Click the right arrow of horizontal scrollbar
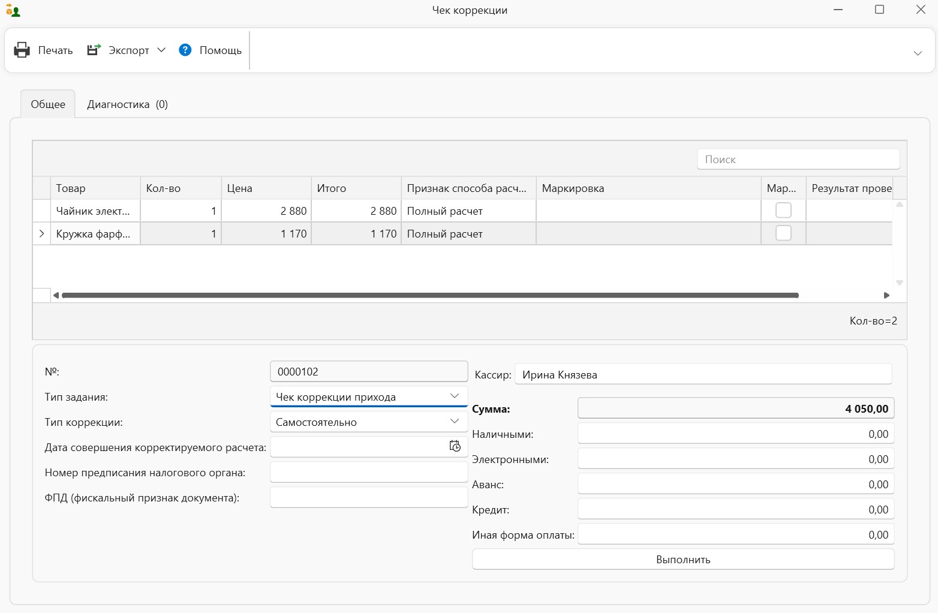This screenshot has width=938, height=613. coord(886,295)
